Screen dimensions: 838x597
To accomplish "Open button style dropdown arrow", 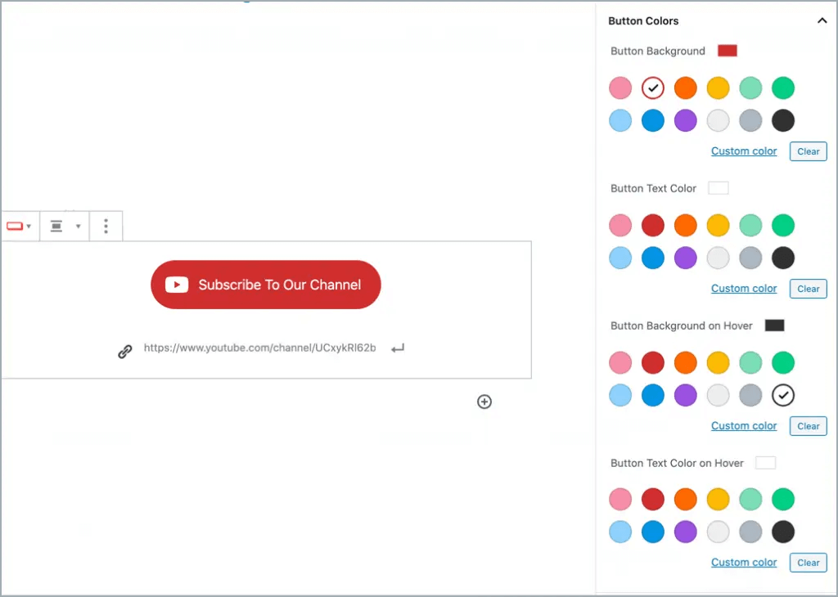I will point(29,227).
